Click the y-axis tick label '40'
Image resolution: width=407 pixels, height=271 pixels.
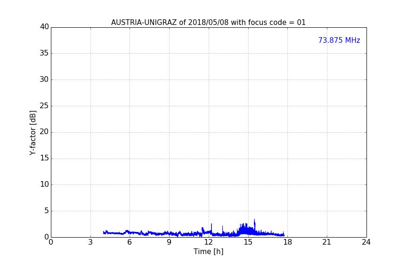[x=44, y=27]
